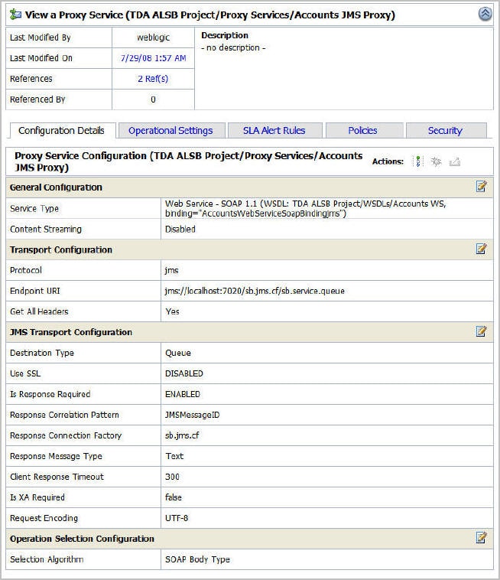Click the proxy service icon beside the page title
The height and width of the screenshot is (580, 500).
click(x=15, y=15)
